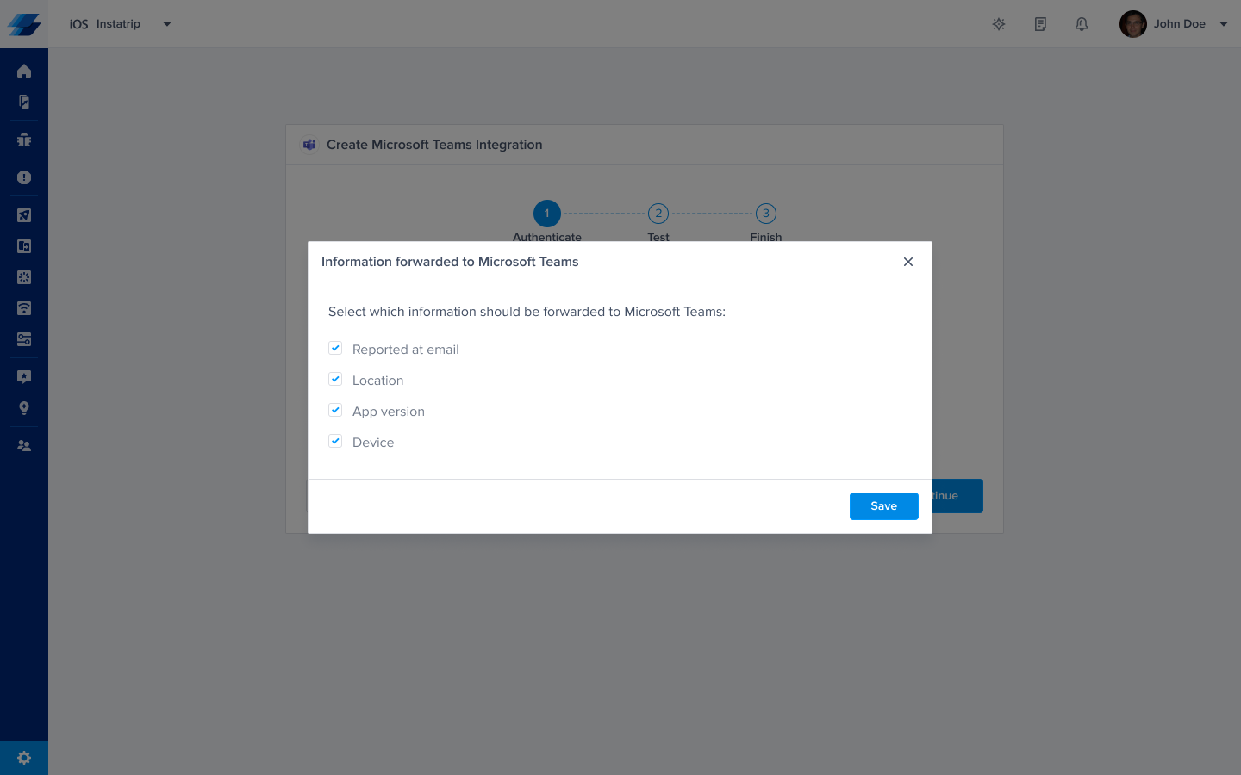Uncheck the Device checkbox

[335, 442]
